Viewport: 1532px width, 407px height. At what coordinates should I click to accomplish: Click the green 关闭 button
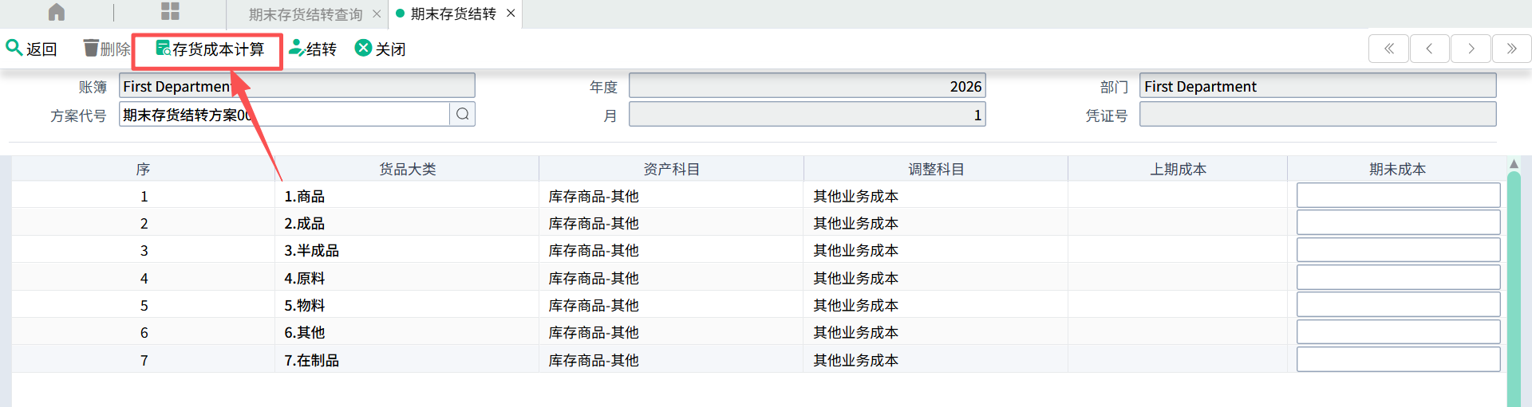381,49
